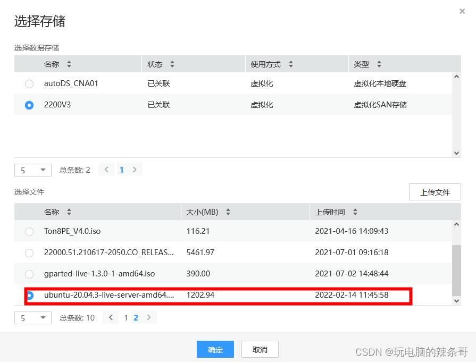Sort datastores by 类型 column icon
The image size is (476, 362).
tap(379, 64)
